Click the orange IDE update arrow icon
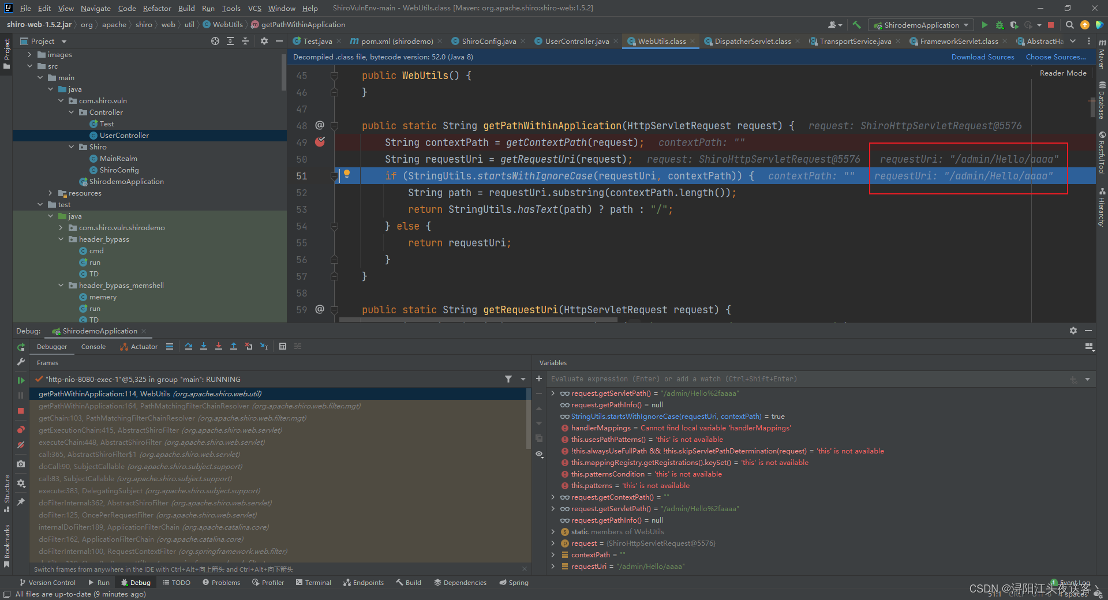Screen dimensions: 1108x600 pos(1085,25)
